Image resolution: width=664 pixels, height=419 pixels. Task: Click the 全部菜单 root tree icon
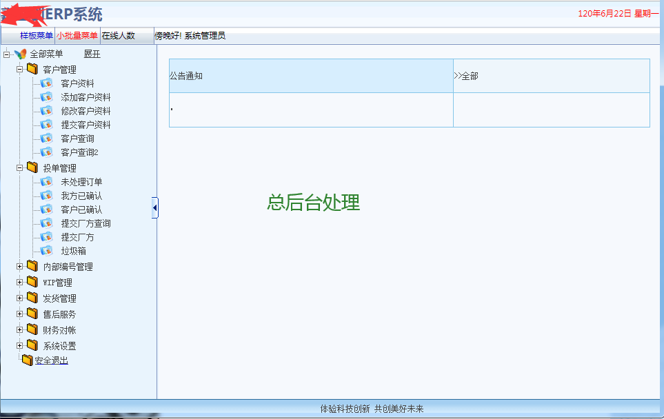[x=20, y=54]
